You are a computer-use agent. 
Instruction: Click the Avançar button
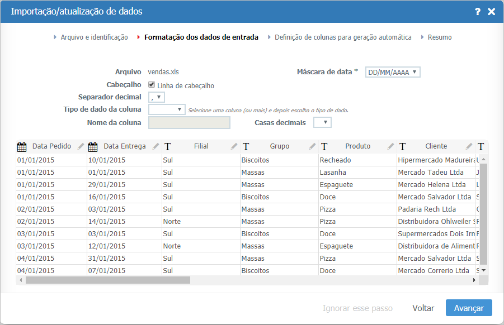point(468,308)
